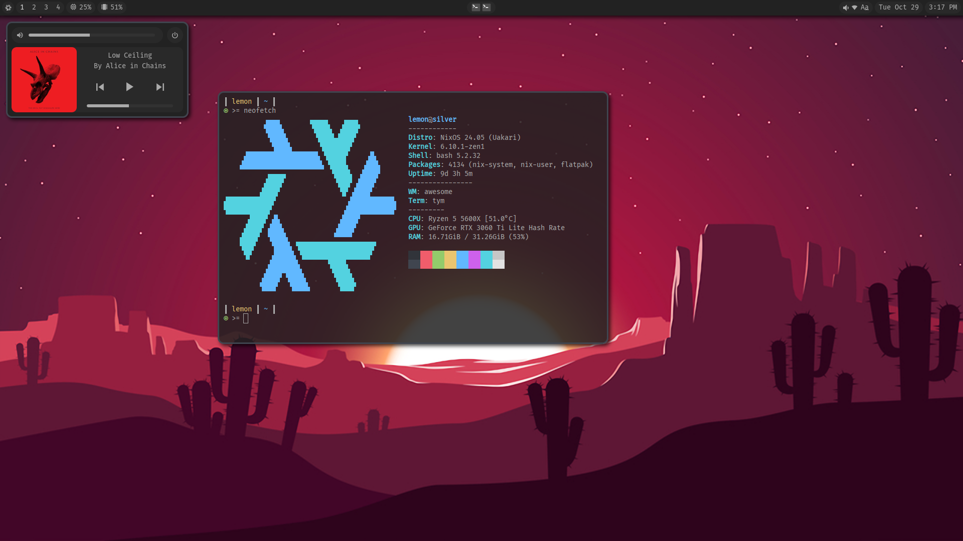Click the Kernel value '6.10.1-zen1'

(x=462, y=146)
